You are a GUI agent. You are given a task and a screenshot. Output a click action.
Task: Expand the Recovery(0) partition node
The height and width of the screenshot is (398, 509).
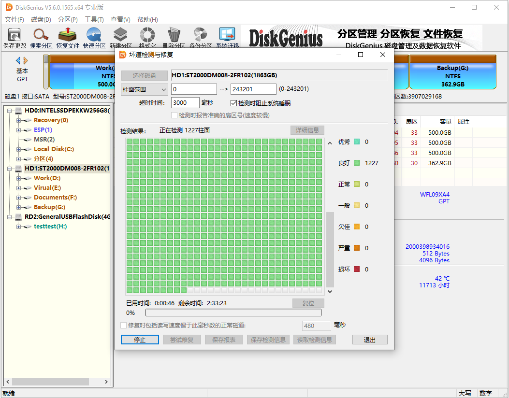coord(18,121)
